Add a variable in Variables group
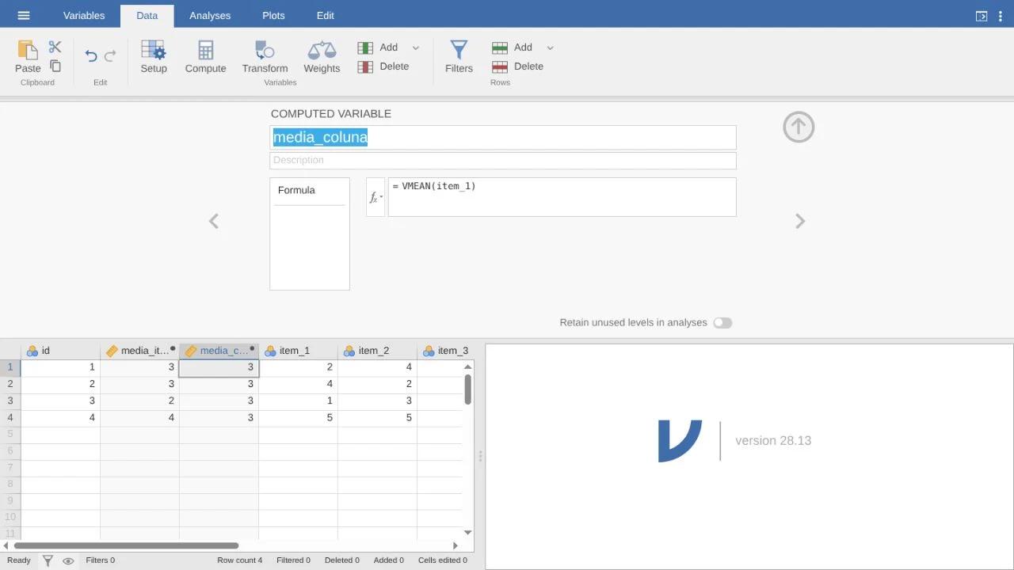The image size is (1014, 570). coord(378,47)
